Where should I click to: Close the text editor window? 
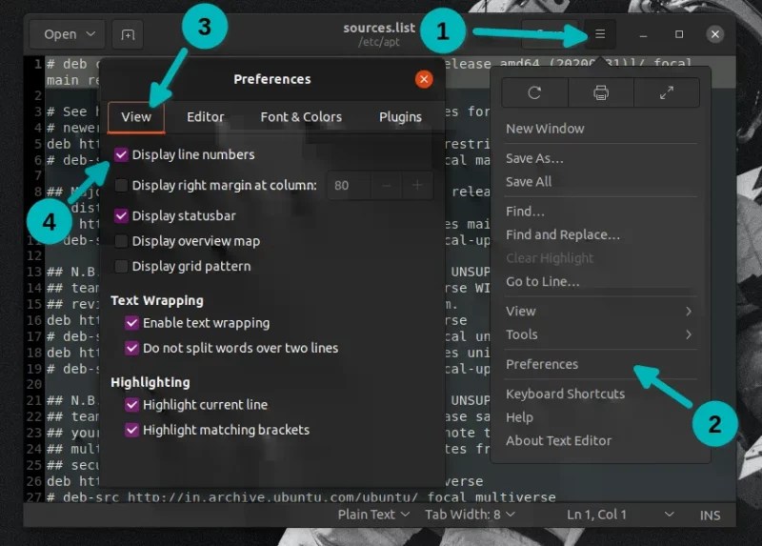click(x=715, y=34)
